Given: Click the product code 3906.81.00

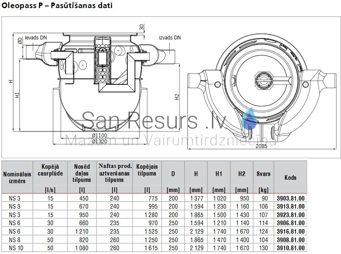Looking at the screenshot, I should coord(291,223).
